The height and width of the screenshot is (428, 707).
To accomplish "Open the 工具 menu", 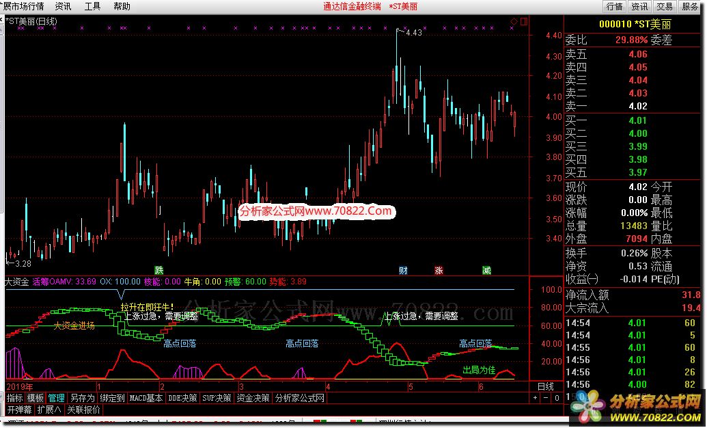I will (92, 6).
